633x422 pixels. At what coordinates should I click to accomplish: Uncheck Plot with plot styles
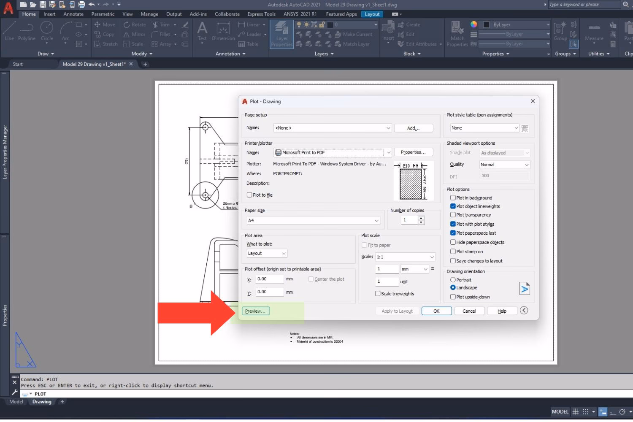[x=453, y=224]
